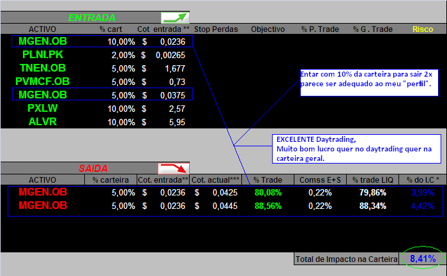Click 'Total de Impacto na Carteira' label
447x276 pixels.
coord(346,259)
